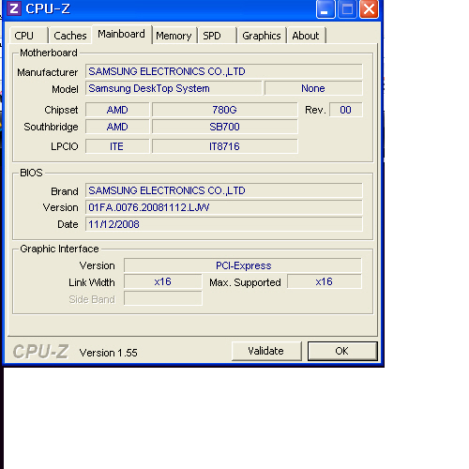Click the BIOS Date value 11/12/2008
The width and height of the screenshot is (469, 469).
(224, 224)
